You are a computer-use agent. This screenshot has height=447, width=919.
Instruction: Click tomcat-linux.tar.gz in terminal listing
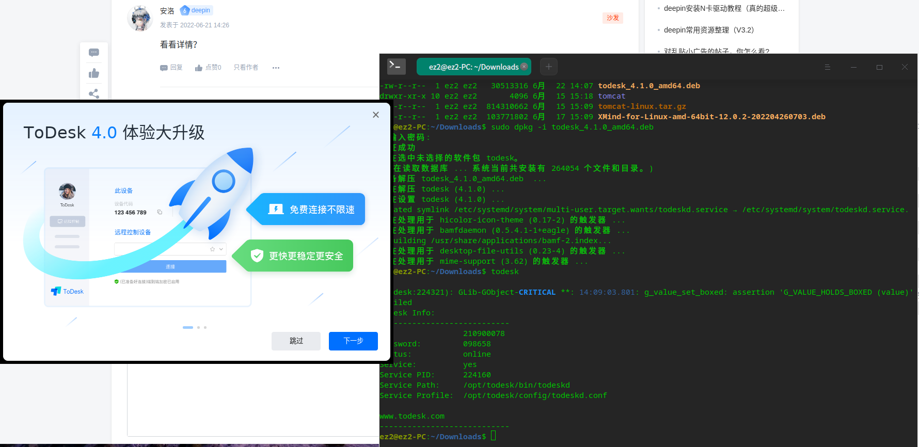coord(642,106)
